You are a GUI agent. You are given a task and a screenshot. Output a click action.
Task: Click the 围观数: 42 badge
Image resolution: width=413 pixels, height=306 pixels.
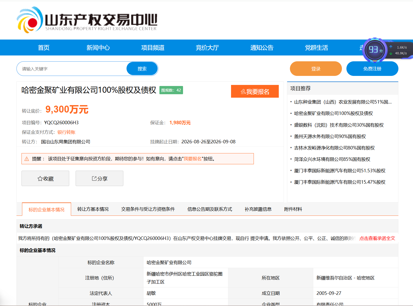tap(171, 90)
